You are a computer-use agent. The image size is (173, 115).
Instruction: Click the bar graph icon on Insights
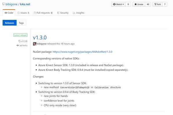tap(74, 13)
